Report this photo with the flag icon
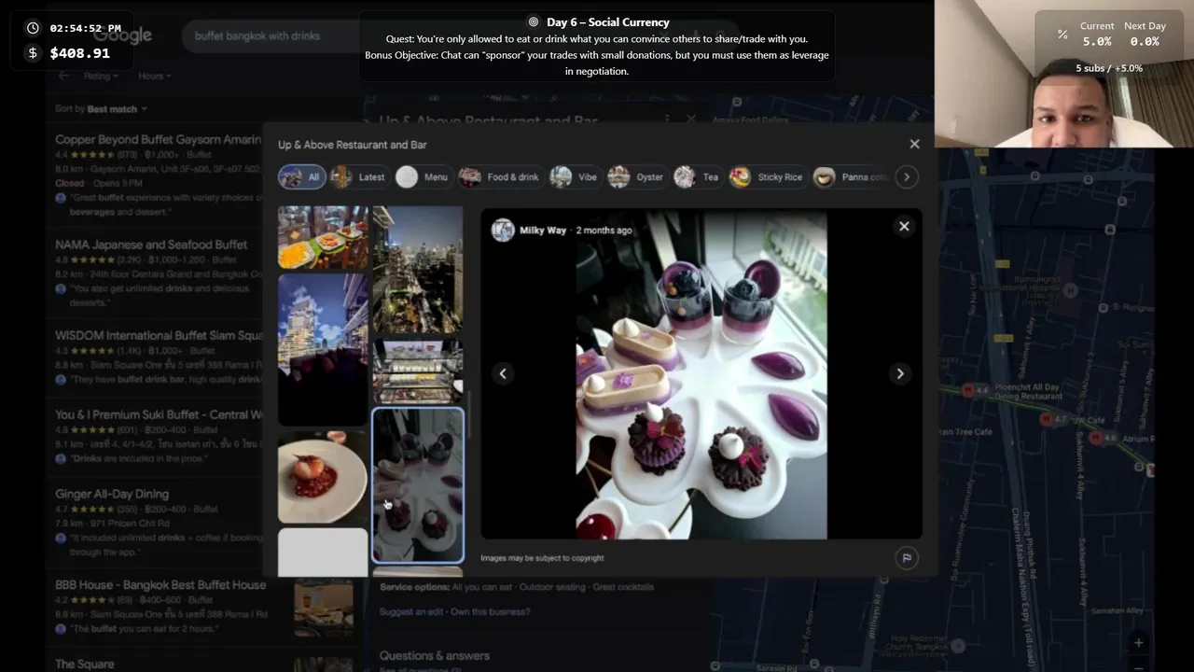Viewport: 1194px width, 672px height. click(906, 557)
